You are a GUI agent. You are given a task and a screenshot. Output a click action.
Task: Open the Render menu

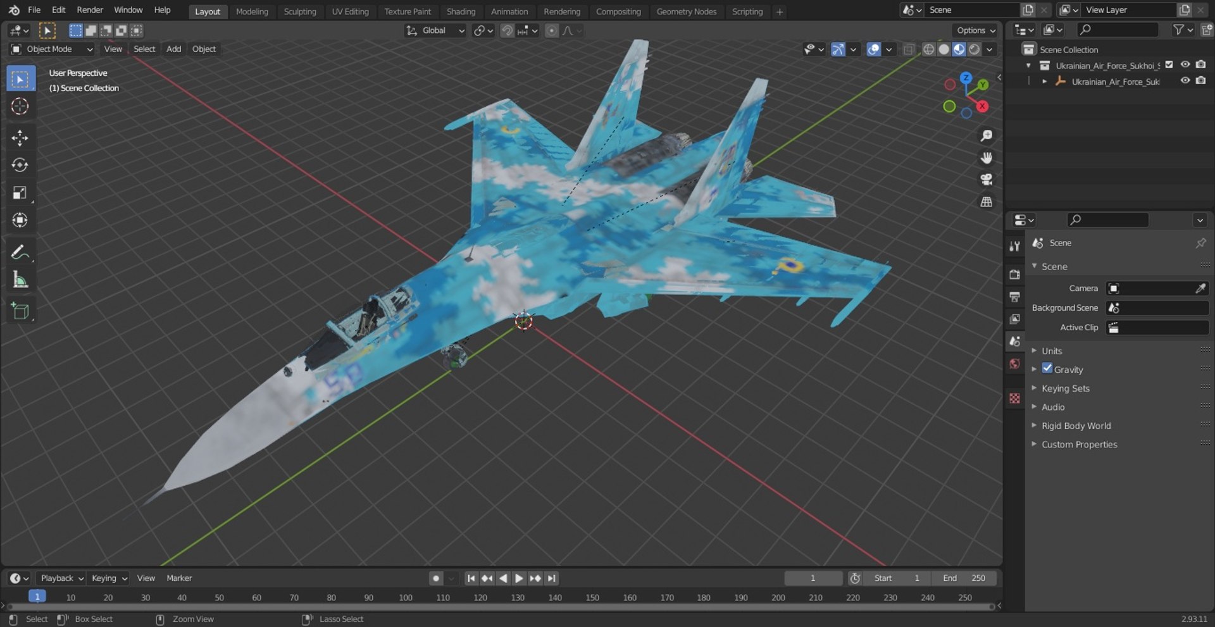click(x=90, y=10)
